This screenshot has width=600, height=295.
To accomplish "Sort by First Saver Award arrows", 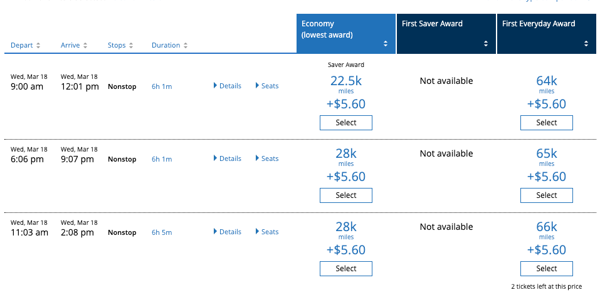I will pos(486,44).
